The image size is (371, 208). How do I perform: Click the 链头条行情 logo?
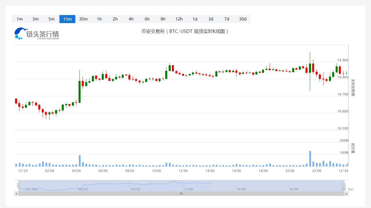[37, 34]
